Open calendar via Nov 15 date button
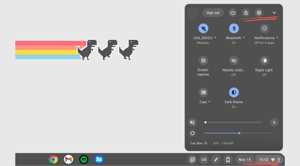The height and width of the screenshot is (166, 300). [x=245, y=160]
